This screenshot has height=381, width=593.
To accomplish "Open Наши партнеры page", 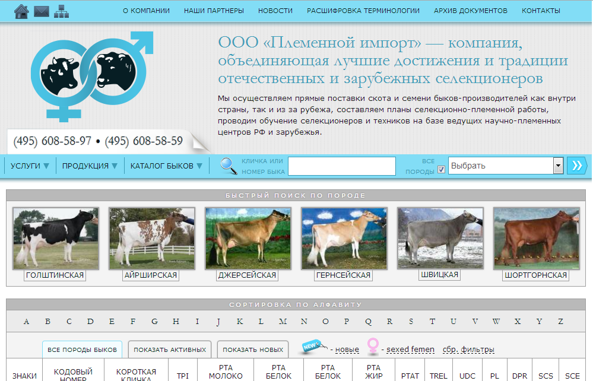I will coord(214,11).
